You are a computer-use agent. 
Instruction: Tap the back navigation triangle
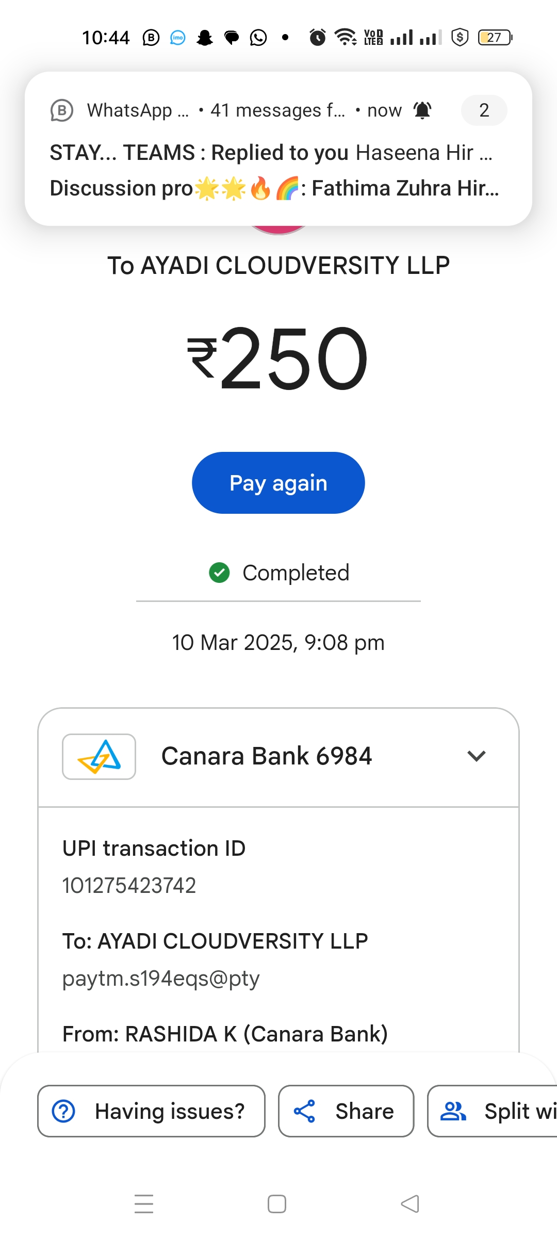pos(410,1204)
